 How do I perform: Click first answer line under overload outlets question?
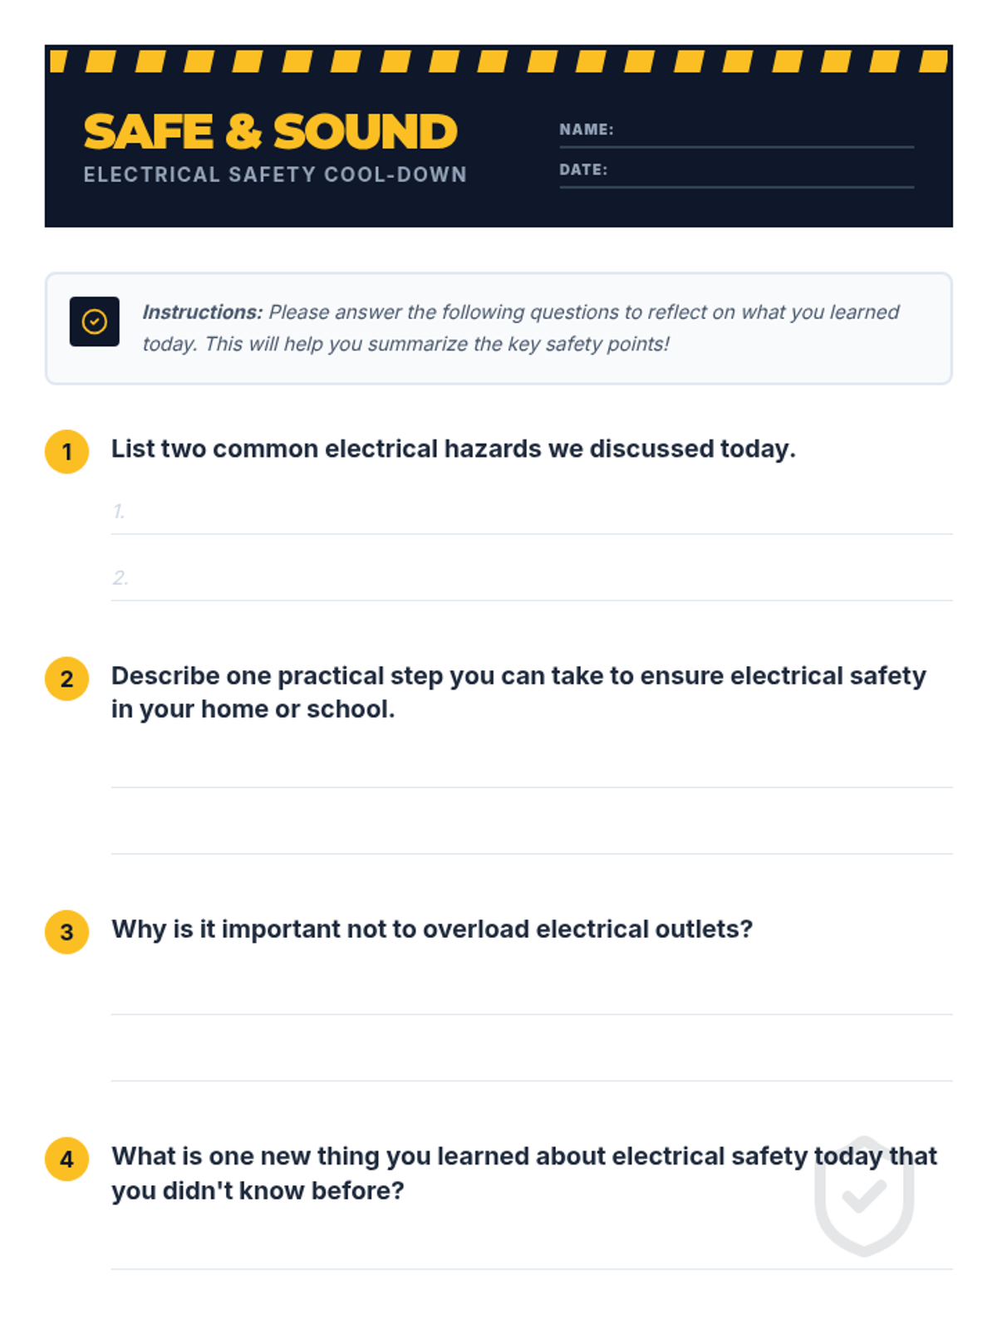point(532,993)
